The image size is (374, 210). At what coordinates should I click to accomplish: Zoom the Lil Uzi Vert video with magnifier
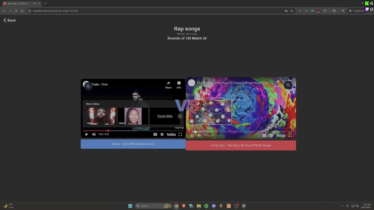click(x=288, y=85)
